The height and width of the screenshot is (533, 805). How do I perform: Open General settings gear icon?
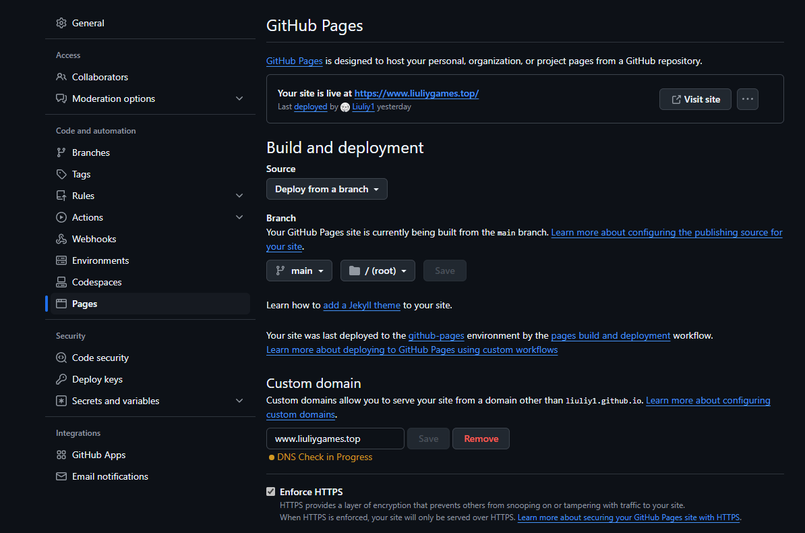point(61,23)
